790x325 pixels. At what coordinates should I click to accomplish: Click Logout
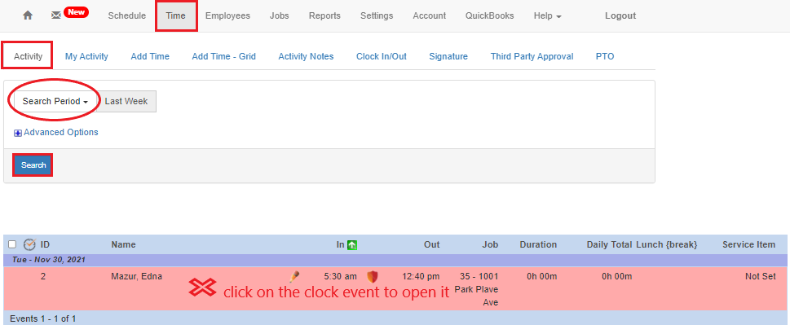click(620, 15)
